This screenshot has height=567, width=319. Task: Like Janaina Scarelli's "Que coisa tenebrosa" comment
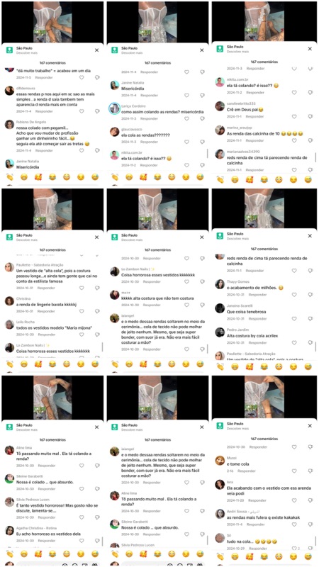pos(294,318)
